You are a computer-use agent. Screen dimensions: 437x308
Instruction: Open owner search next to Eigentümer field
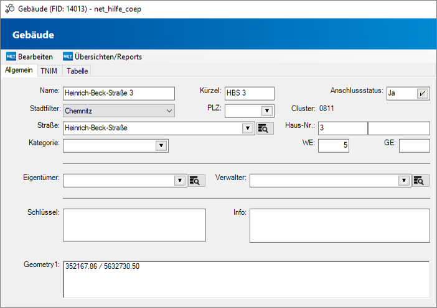click(197, 181)
